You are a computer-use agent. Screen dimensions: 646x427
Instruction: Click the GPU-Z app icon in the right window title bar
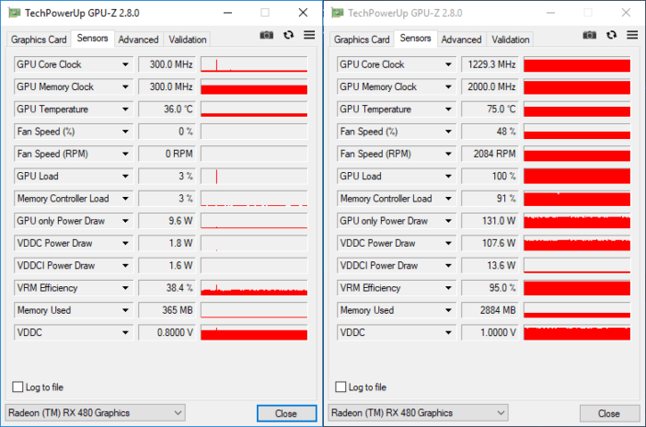338,13
